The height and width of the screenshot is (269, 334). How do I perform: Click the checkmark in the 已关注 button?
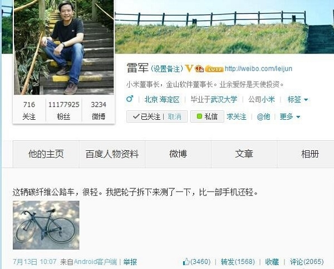[136, 116]
